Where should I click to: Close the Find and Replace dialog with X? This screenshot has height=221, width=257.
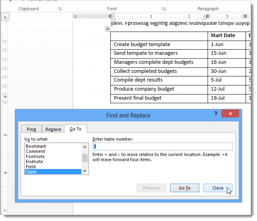click(x=230, y=114)
